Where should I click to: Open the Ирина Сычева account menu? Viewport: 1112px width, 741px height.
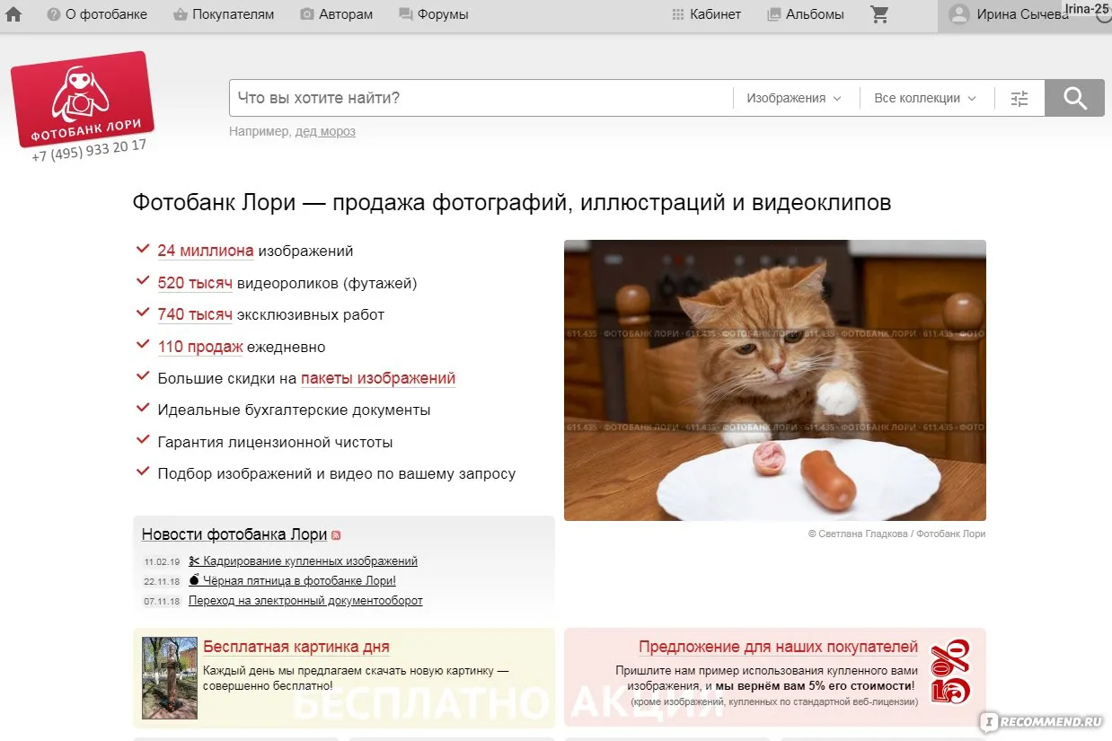point(1023,14)
